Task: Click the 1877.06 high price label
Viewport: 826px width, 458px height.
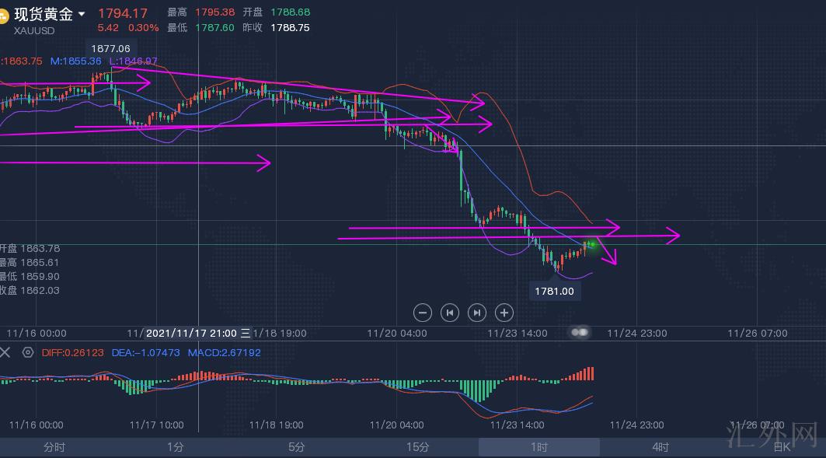Action: tap(110, 48)
